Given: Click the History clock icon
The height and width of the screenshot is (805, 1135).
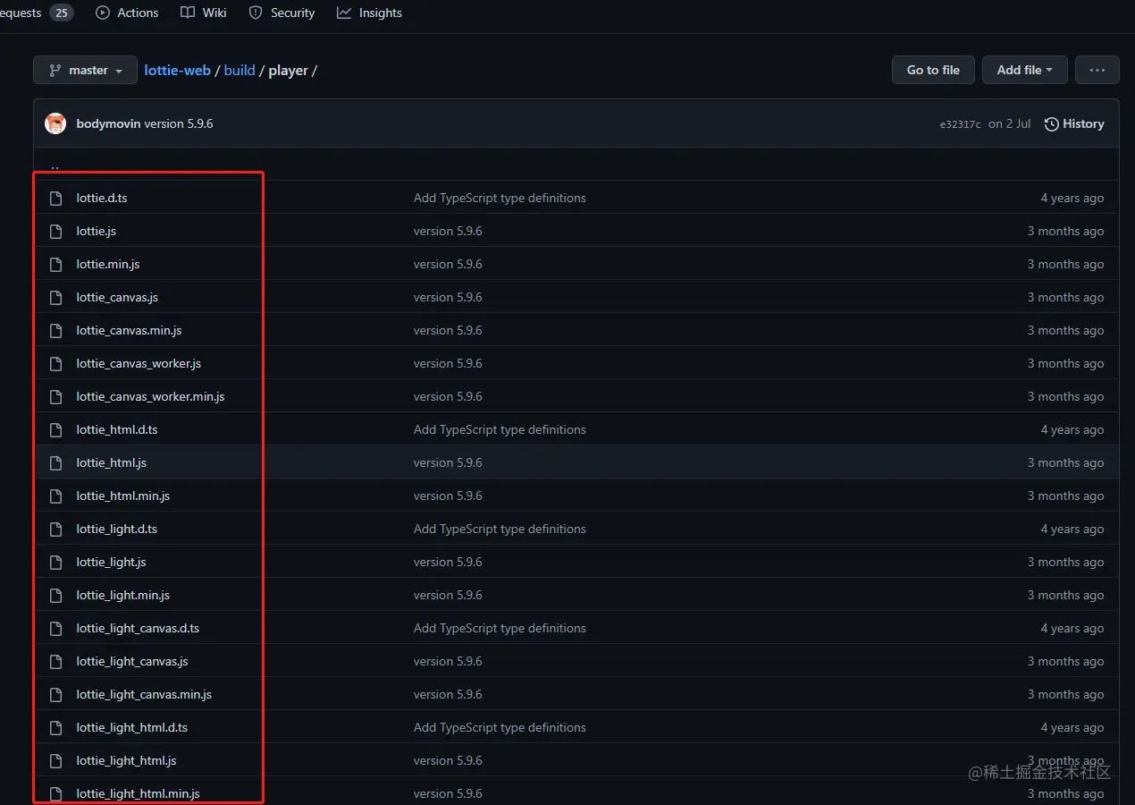Looking at the screenshot, I should point(1052,123).
